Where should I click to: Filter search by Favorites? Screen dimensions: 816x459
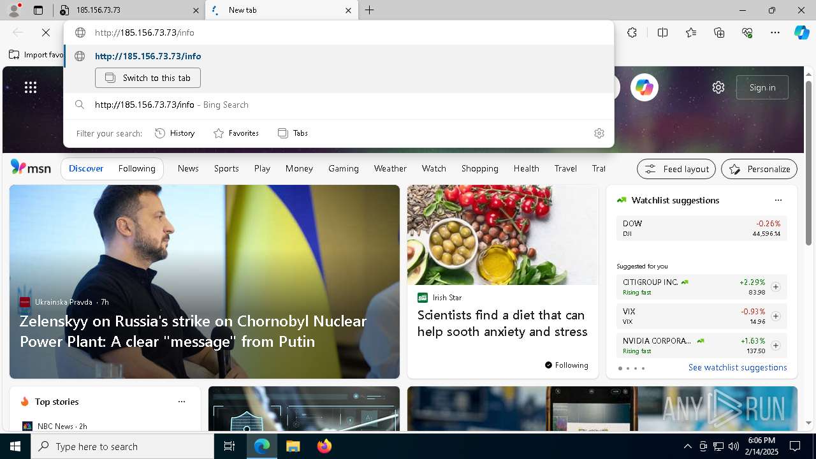pos(236,133)
